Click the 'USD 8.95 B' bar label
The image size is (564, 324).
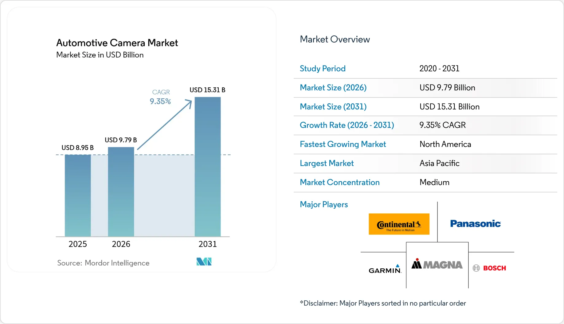pyautogui.click(x=78, y=148)
